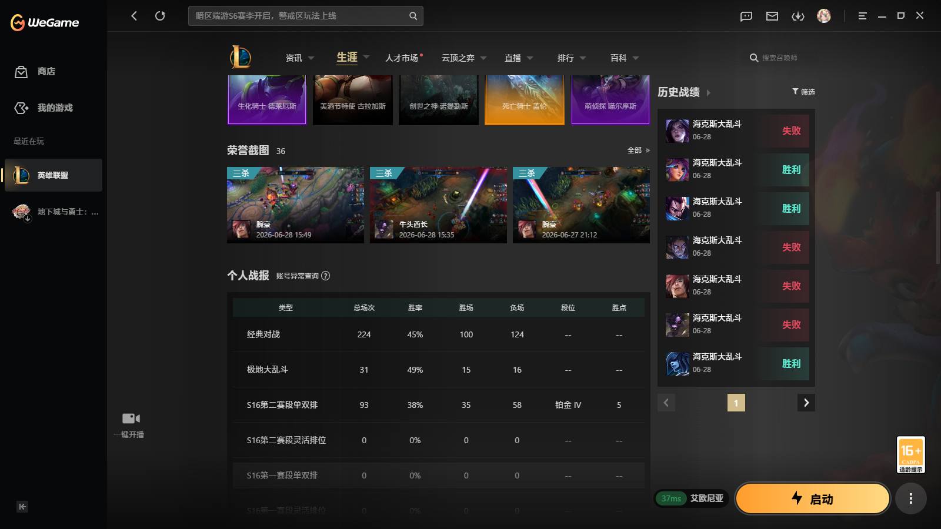The height and width of the screenshot is (529, 941).
Task: Click the top search input field
Action: tap(299, 16)
